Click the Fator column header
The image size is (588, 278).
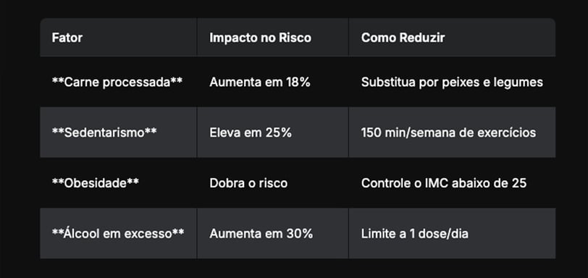tap(118, 38)
